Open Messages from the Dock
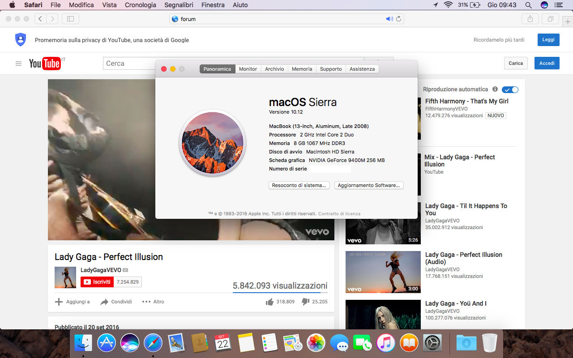Viewport: 573px width, 358px height. (x=339, y=343)
